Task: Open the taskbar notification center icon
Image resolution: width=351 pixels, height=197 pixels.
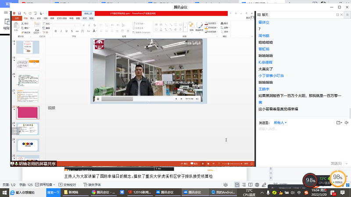Action: pos(343,192)
